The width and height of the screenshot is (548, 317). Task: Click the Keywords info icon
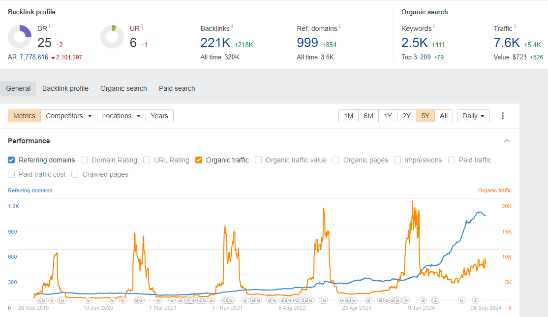(x=434, y=26)
